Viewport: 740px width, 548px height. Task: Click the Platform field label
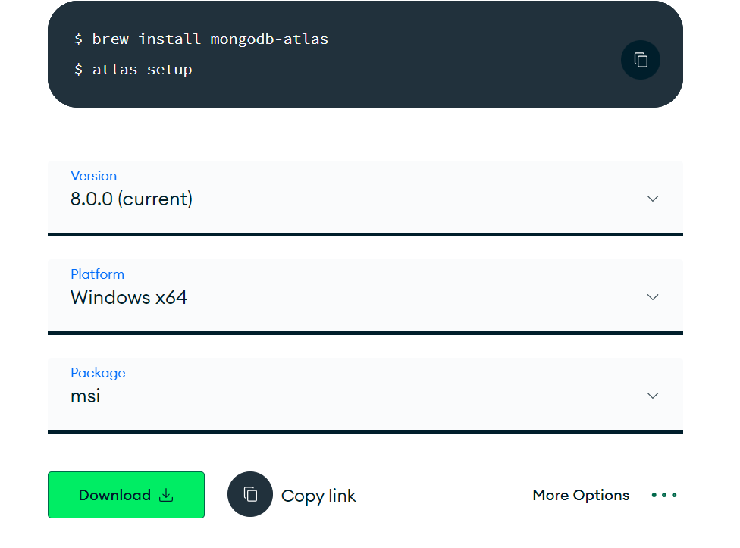(97, 274)
